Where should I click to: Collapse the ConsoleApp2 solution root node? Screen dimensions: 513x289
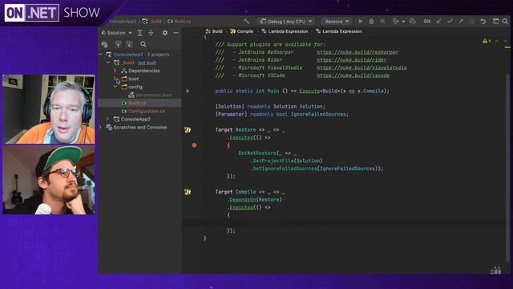(101, 55)
